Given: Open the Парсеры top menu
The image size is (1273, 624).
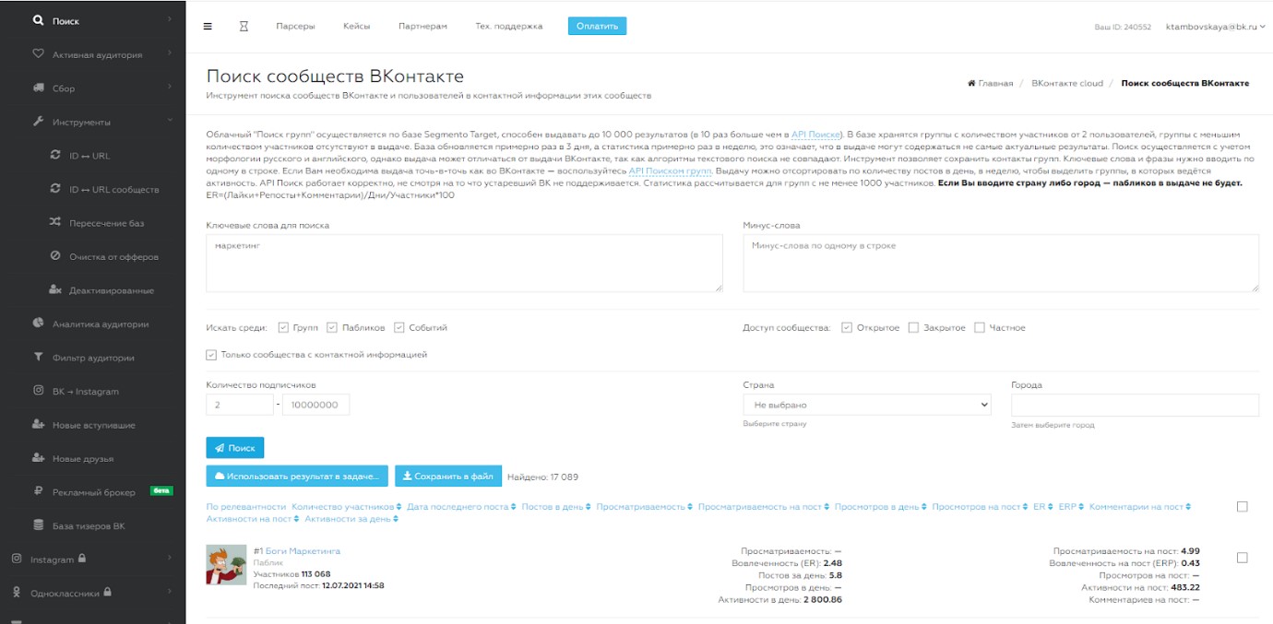Looking at the screenshot, I should coord(295,26).
